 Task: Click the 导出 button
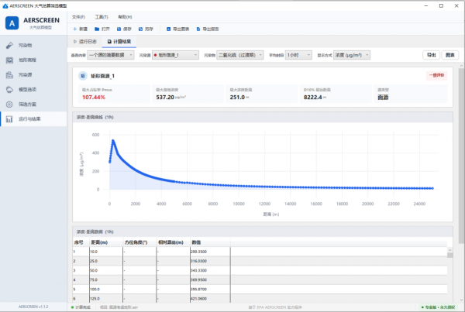point(432,55)
